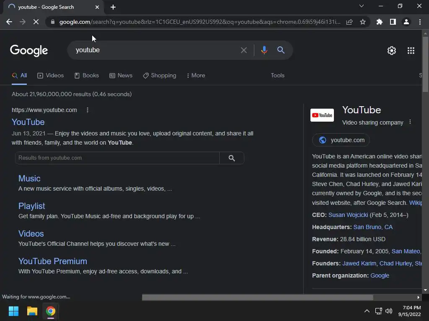Viewport: 429px width, 321px height.
Task: Share this page from address bar
Action: coord(349,22)
